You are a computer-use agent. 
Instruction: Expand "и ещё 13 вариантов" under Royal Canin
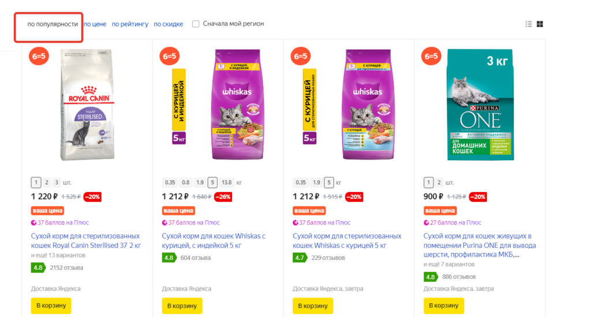55,255
